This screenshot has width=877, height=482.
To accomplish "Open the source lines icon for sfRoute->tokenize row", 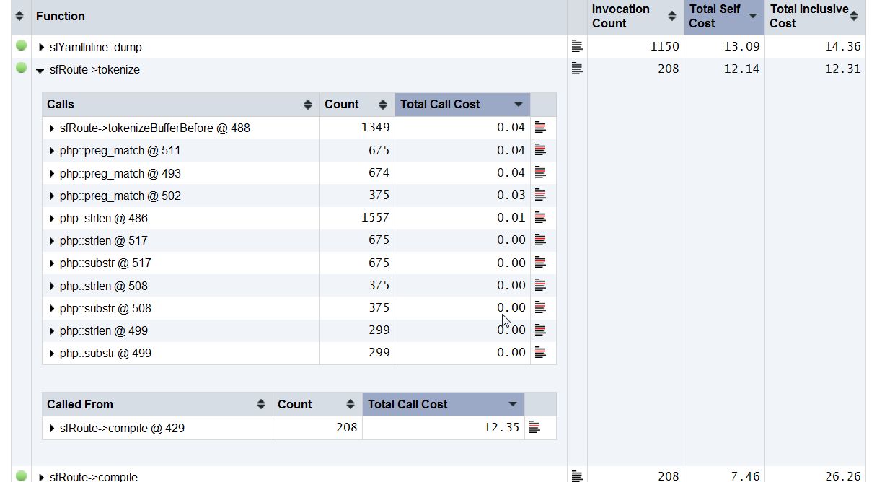I will tap(576, 69).
